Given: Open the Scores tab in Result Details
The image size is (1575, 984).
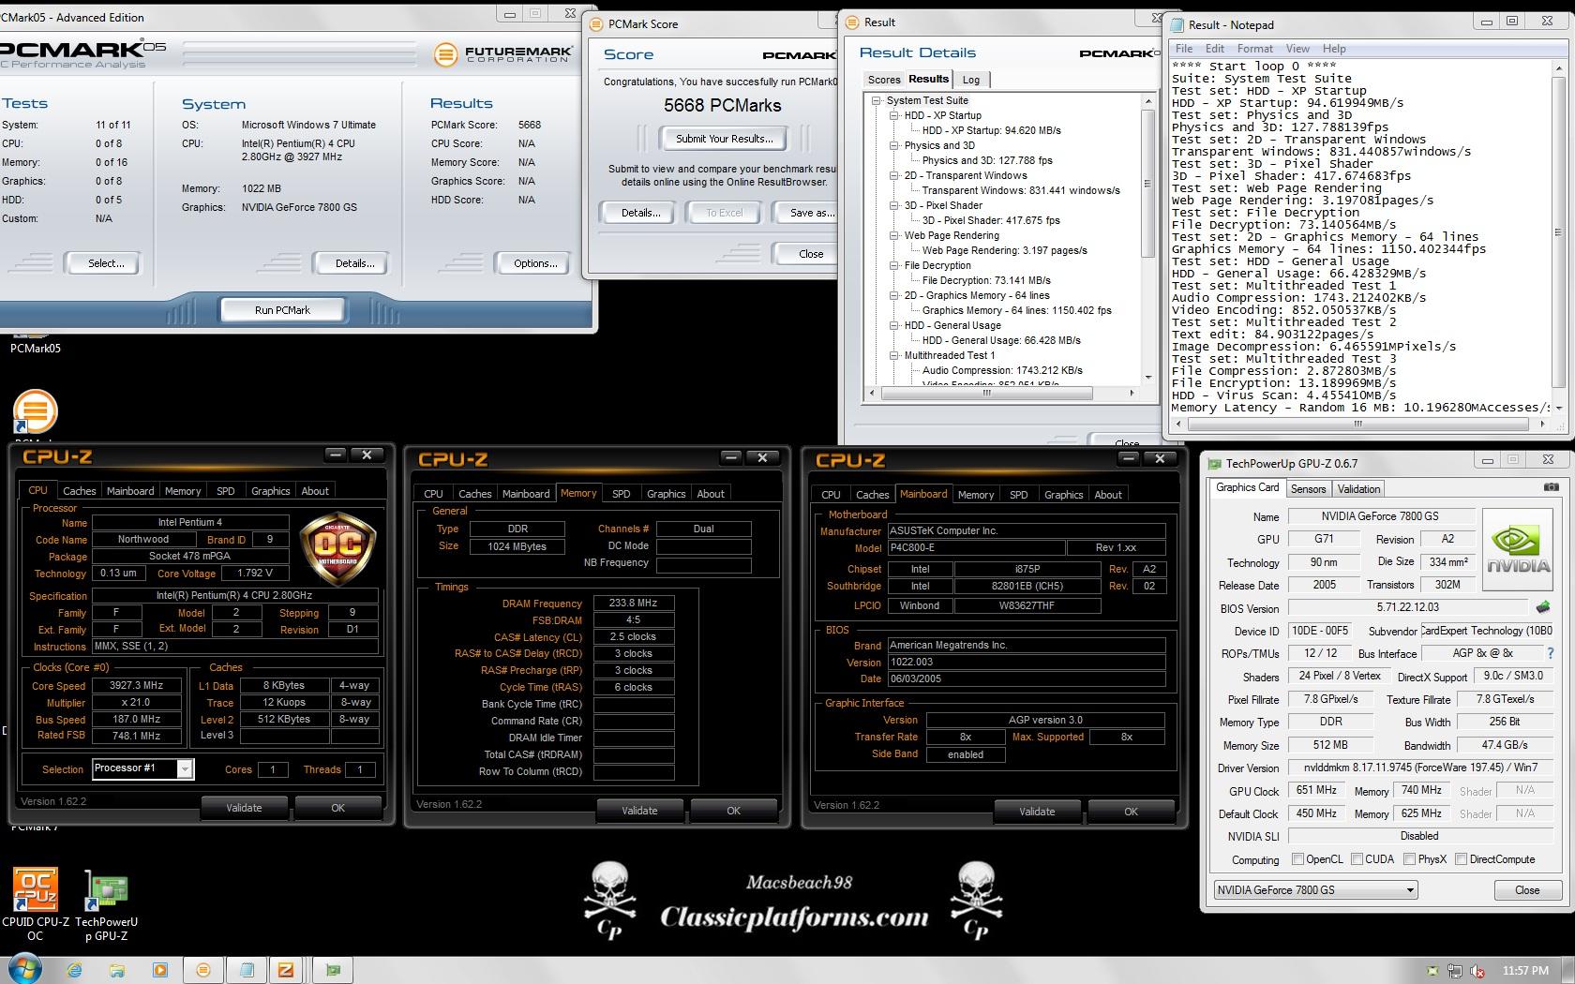Looking at the screenshot, I should click(x=884, y=80).
